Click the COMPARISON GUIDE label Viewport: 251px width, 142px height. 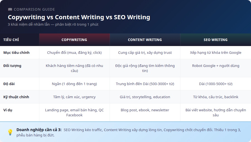pyautogui.click(x=34, y=9)
